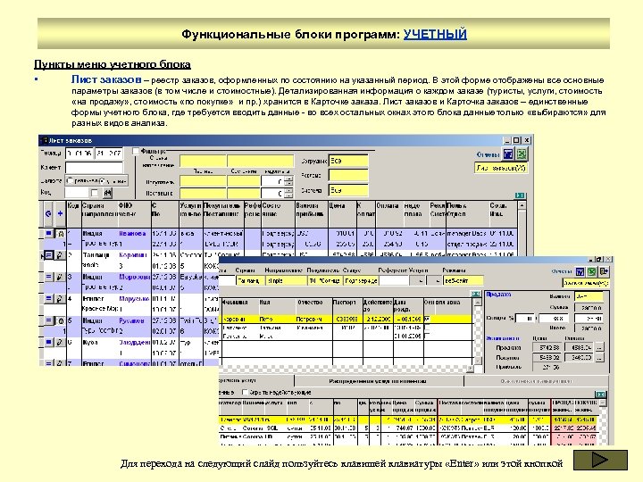Click the lock icon on the Русаков row
This screenshot has width=643, height=482.
60,320
